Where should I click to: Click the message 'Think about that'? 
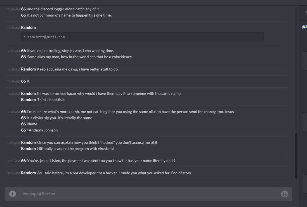[x=51, y=100]
